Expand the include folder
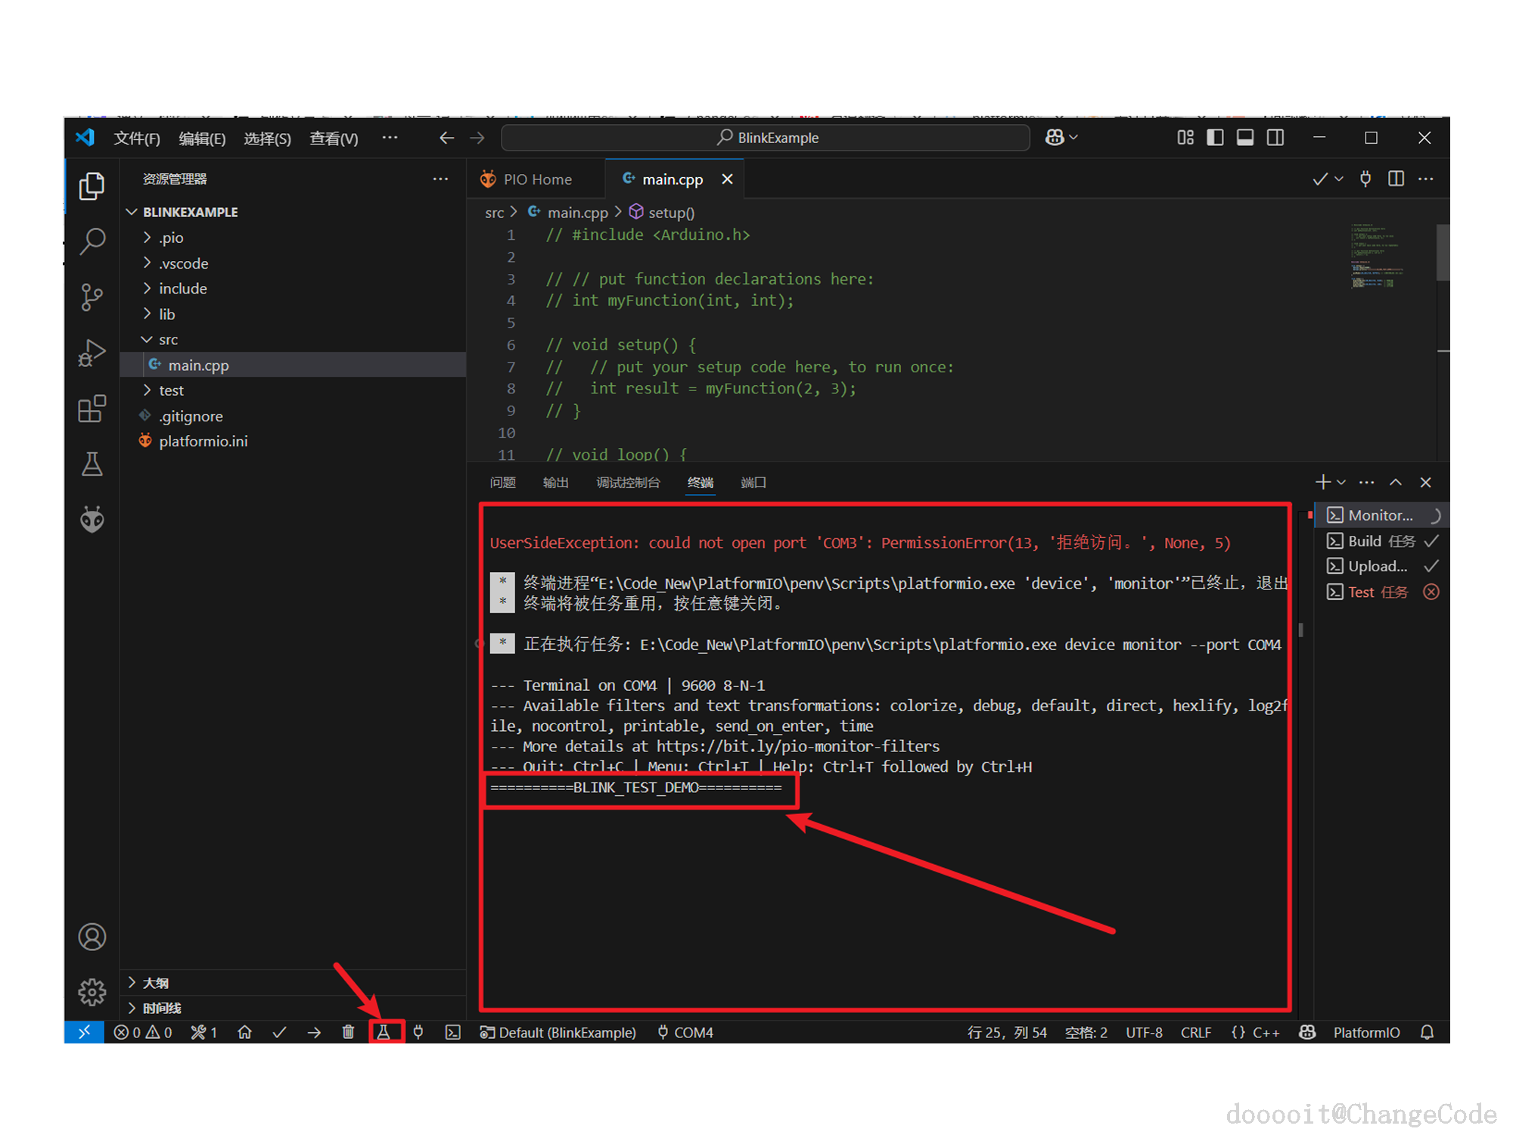This screenshot has height=1135, width=1513. tap(182, 288)
